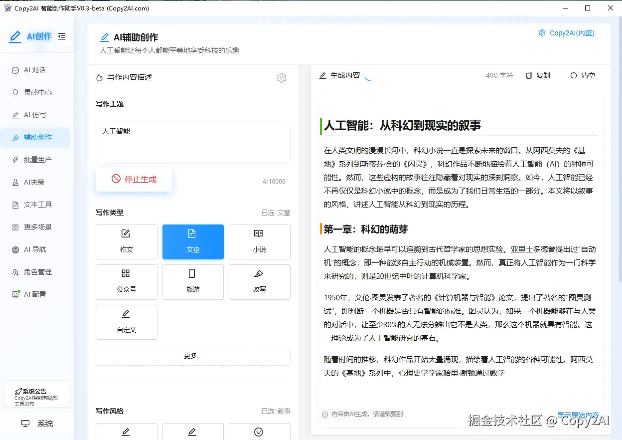Select the 改写 writing type
The height and width of the screenshot is (440, 622).
pos(260,282)
